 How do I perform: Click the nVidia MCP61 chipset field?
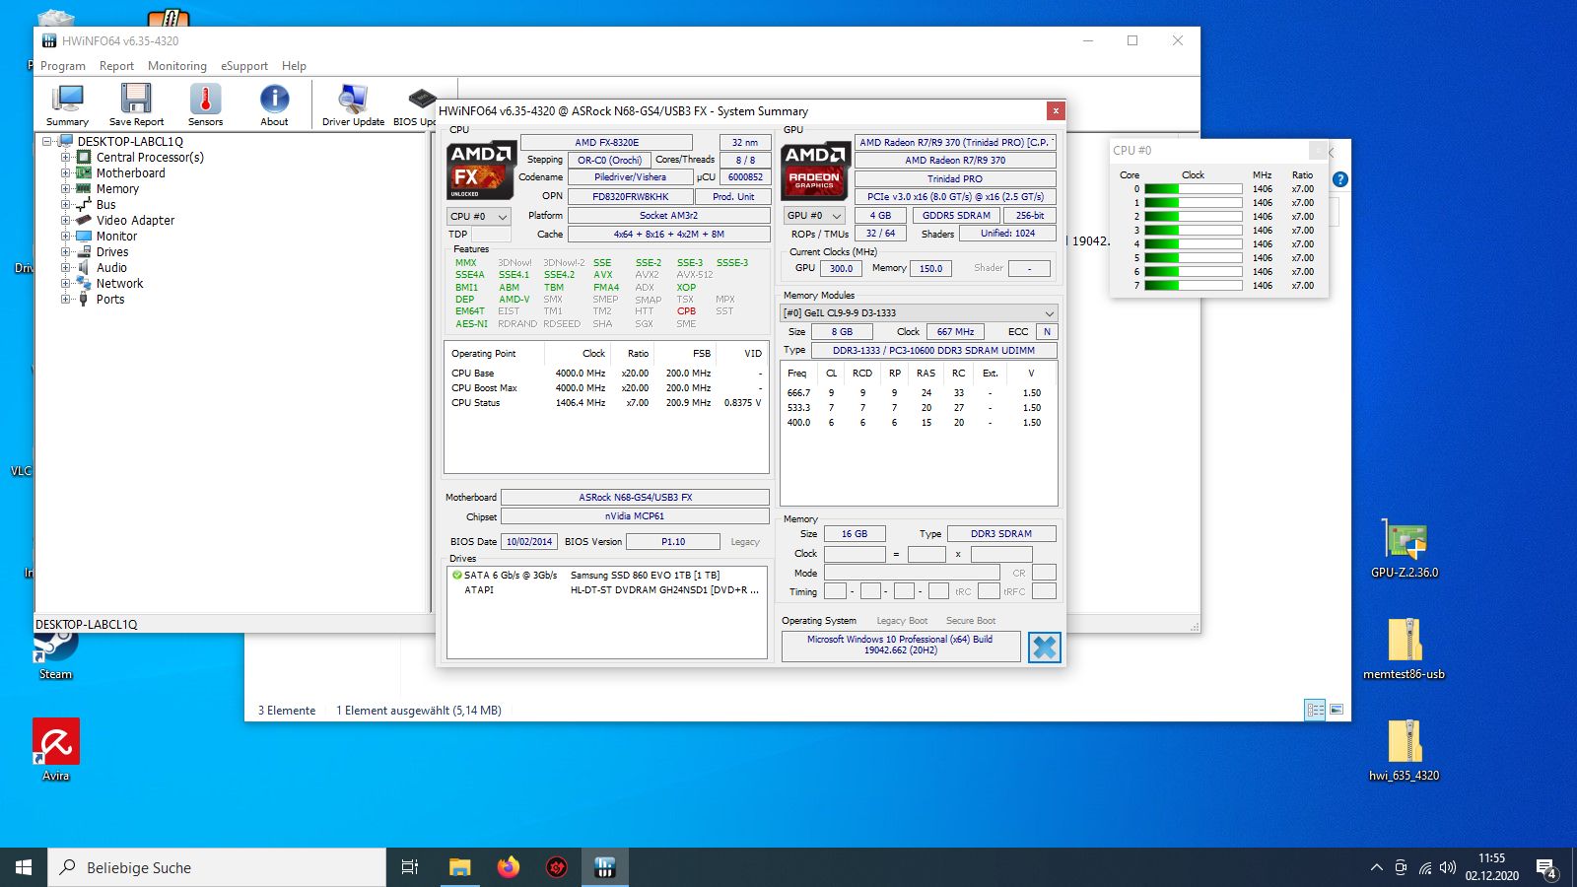point(635,516)
